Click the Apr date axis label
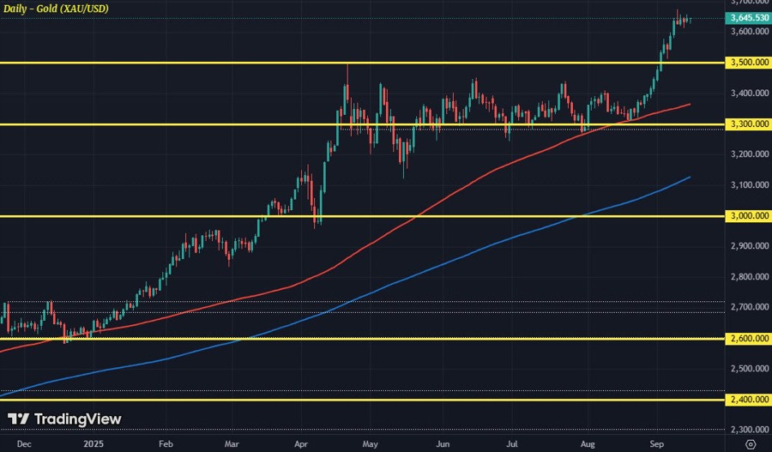Viewport: 772px width, 452px height. pyautogui.click(x=301, y=444)
